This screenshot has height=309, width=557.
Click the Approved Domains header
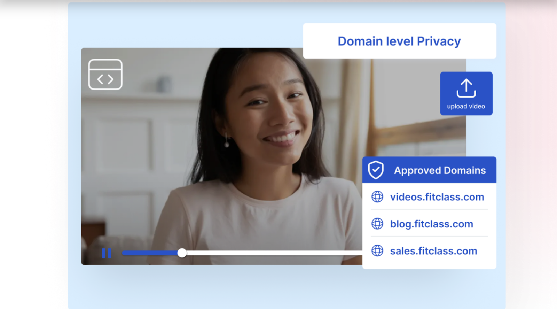(x=429, y=170)
